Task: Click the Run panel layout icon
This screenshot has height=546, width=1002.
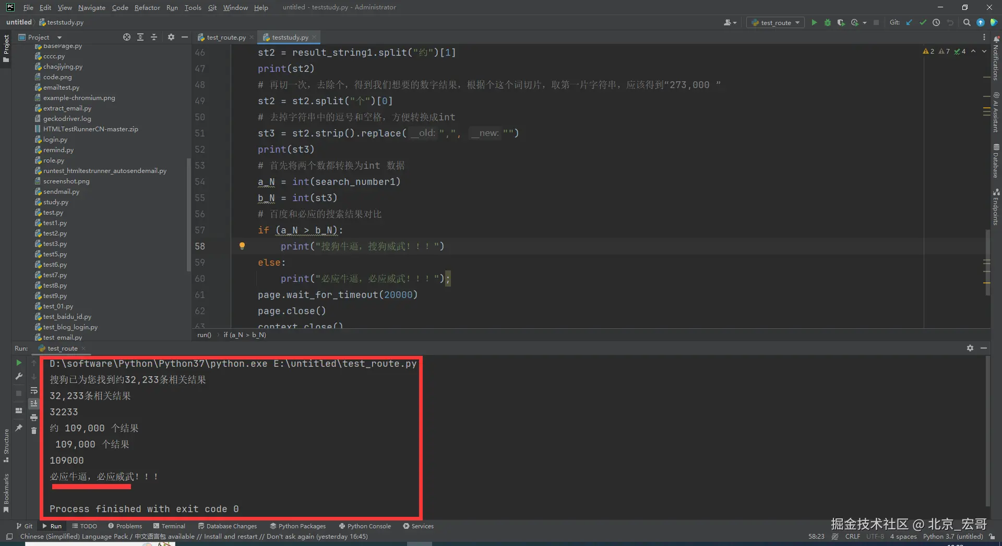Action: 19,411
